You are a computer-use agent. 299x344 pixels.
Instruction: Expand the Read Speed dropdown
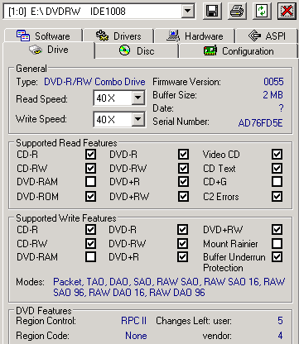pos(137,98)
